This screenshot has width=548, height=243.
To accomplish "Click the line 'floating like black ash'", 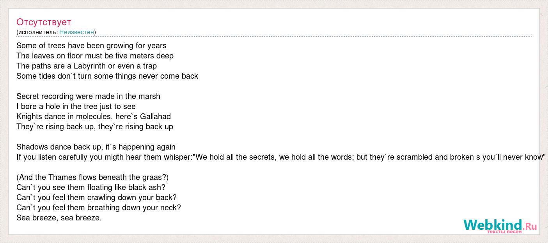I will (x=91, y=187).
